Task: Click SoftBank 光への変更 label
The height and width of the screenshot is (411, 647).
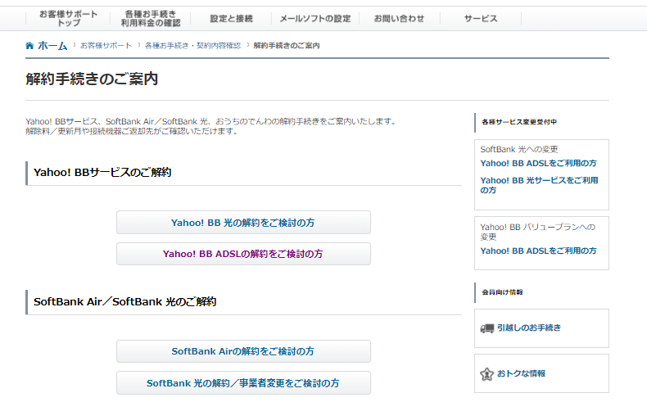Action: (519, 149)
